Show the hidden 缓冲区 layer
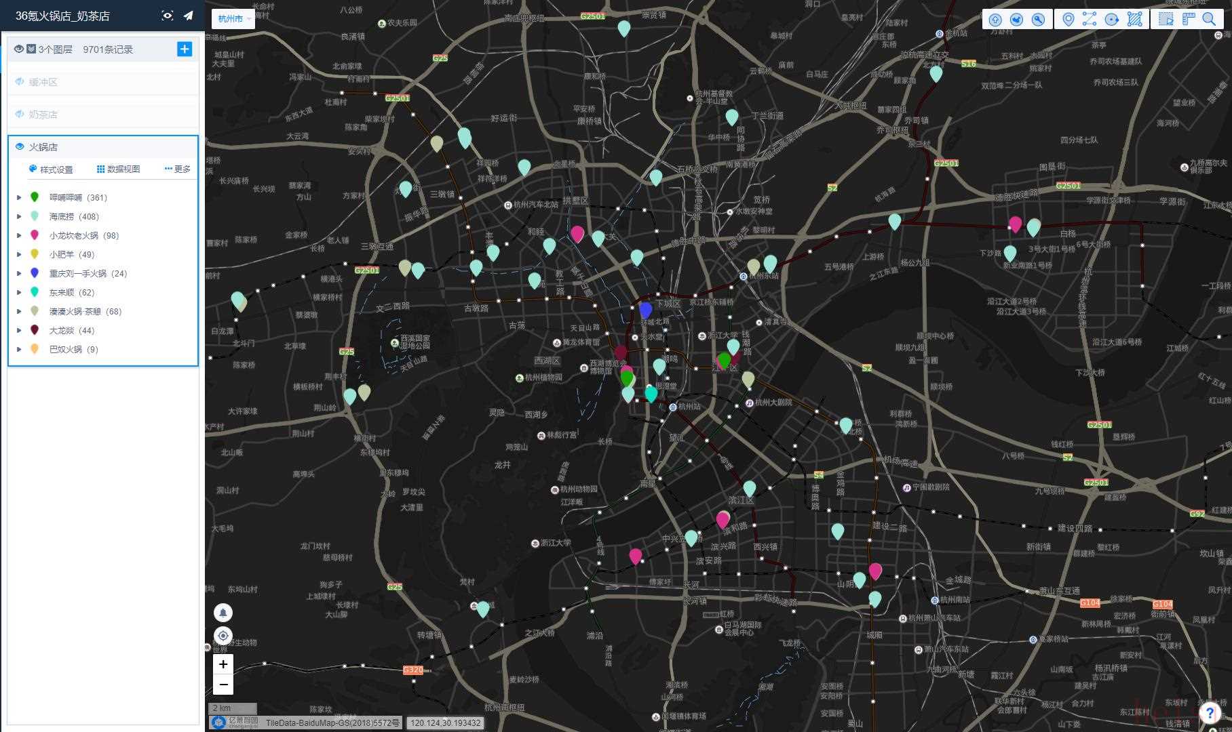Viewport: 1232px width, 732px height. point(20,82)
